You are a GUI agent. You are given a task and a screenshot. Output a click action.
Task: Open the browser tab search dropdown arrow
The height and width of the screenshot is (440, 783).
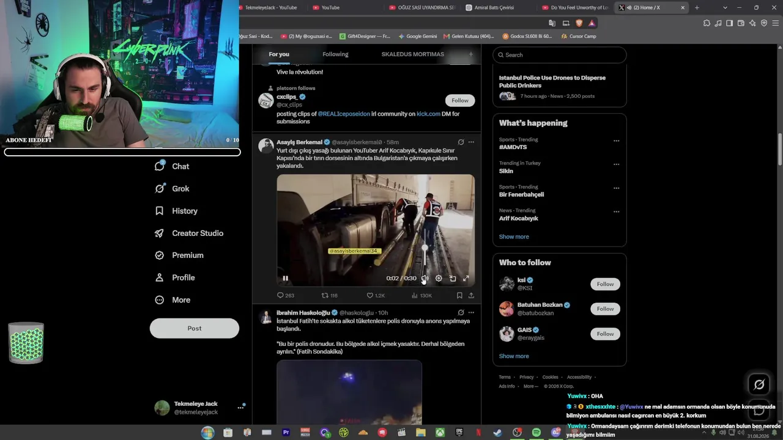[725, 7]
